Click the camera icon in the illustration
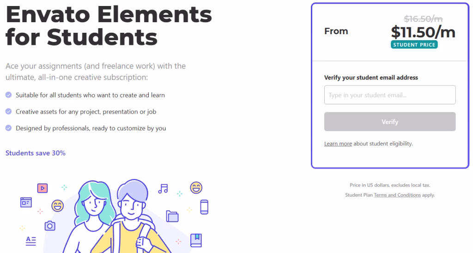This screenshot has width=473, height=253. pyautogui.click(x=50, y=226)
